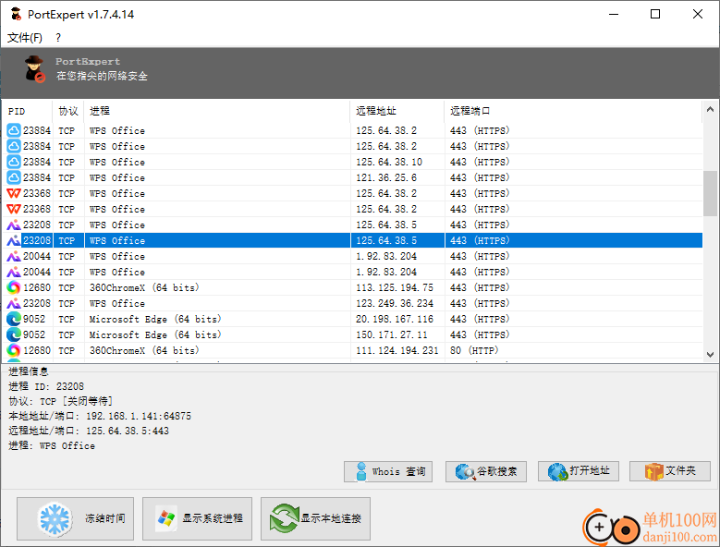Click the 打开地址 button

tap(579, 471)
